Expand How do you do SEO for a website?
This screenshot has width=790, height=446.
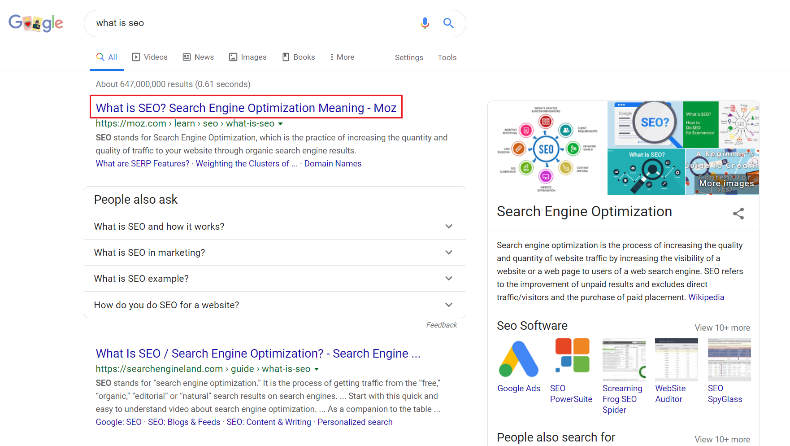coord(275,305)
